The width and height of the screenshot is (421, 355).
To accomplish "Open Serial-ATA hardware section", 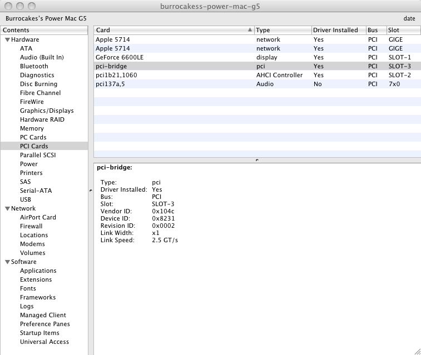I will pos(36,191).
